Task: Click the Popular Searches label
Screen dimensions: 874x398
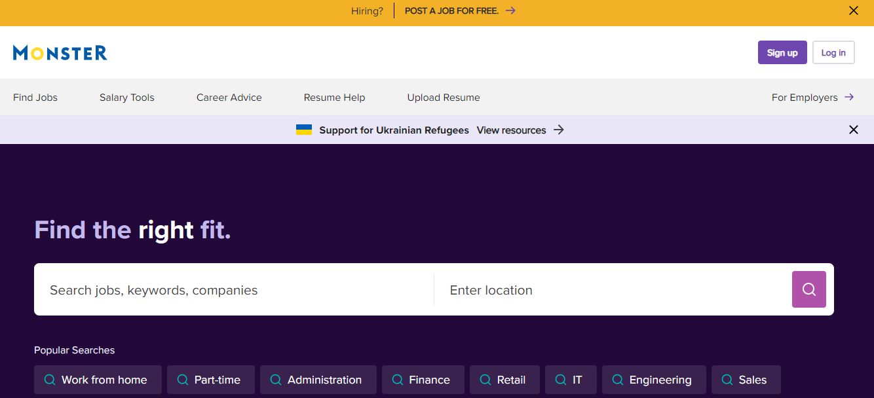Action: tap(74, 350)
